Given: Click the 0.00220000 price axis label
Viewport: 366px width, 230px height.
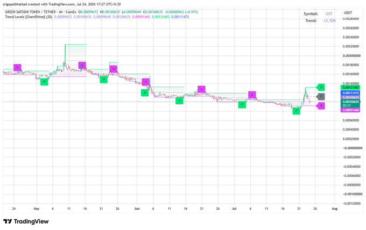Looking at the screenshot, I should point(351,46).
